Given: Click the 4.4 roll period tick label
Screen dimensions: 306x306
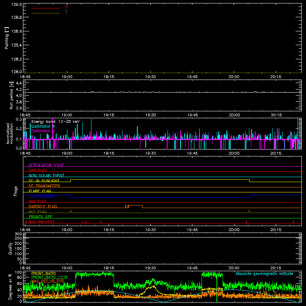Looking at the screenshot, I should click(19, 83).
